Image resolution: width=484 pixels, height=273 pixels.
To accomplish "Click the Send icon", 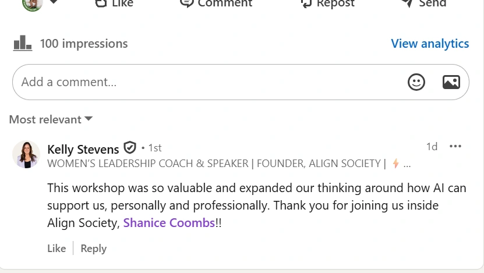I will point(407,3).
